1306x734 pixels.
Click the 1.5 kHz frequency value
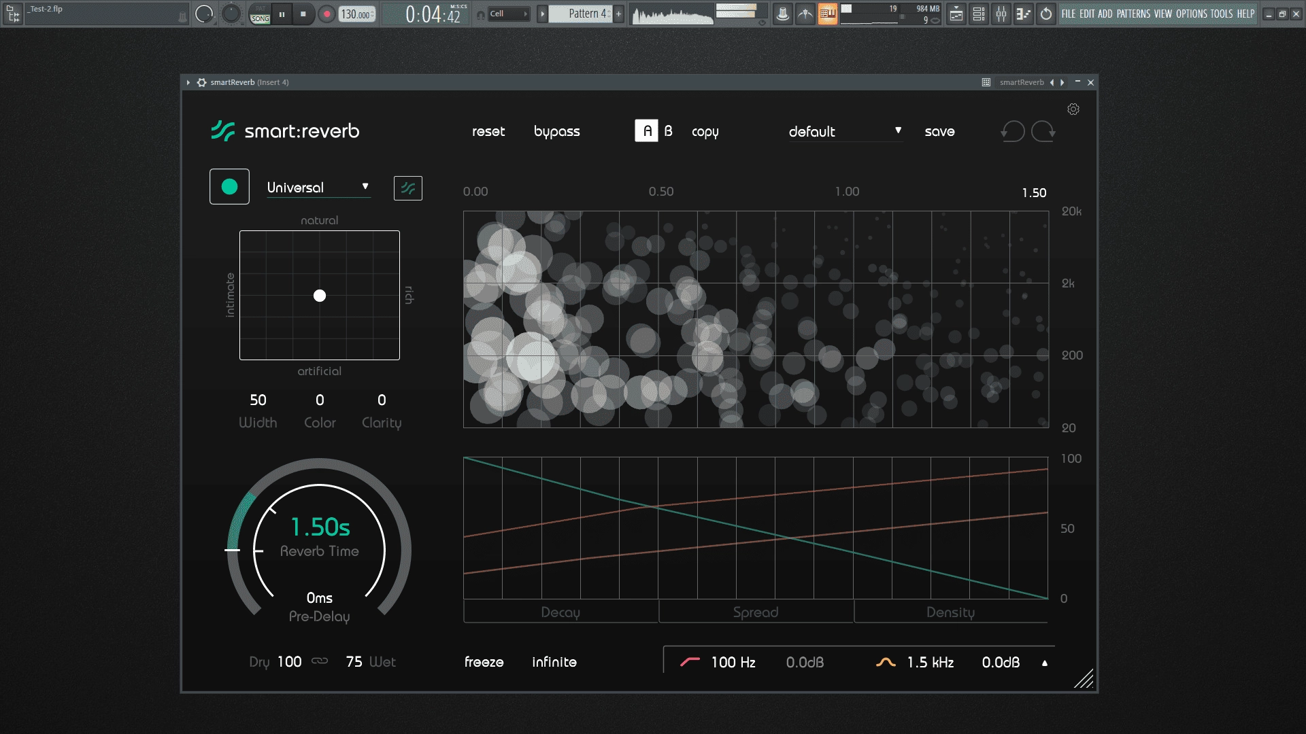[930, 662]
